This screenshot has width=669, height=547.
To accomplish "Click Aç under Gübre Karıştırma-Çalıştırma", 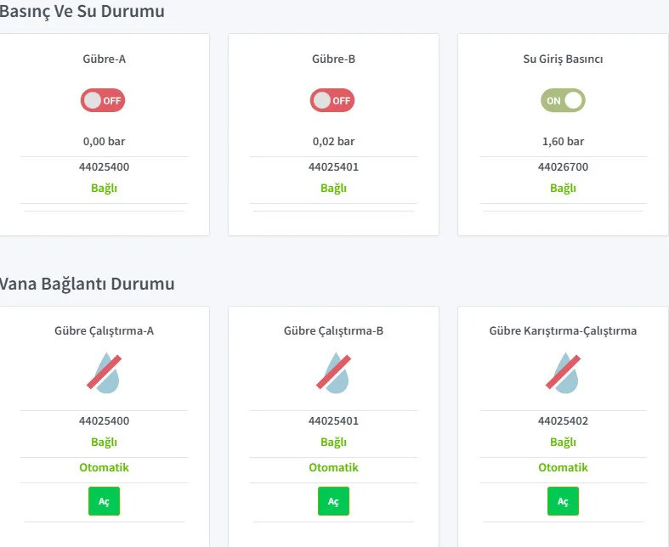I will (563, 501).
